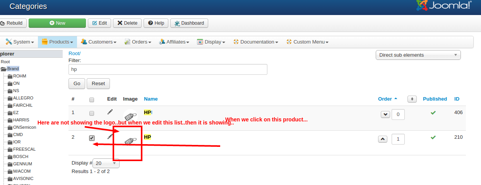Open the Customers menu
The image size is (481, 185).
(x=99, y=42)
